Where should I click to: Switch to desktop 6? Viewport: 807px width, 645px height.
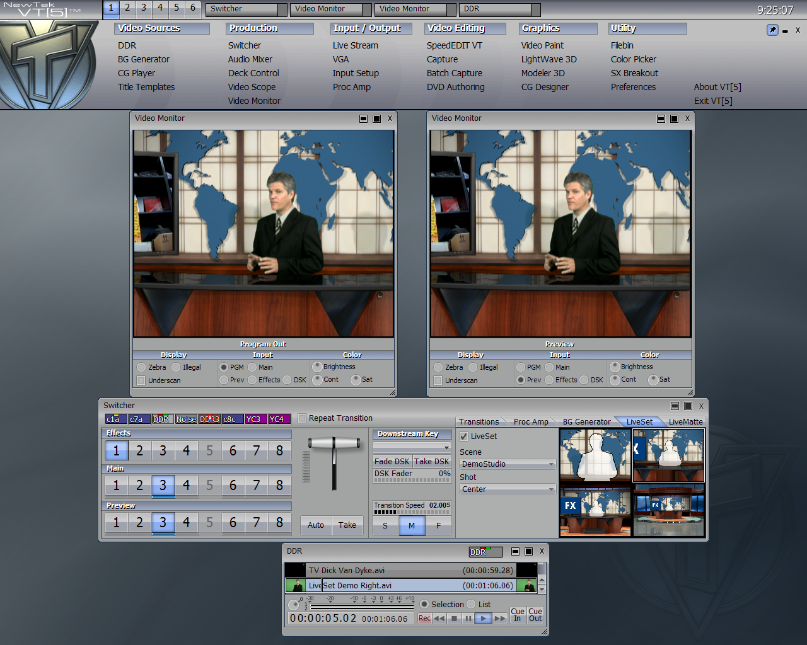click(x=193, y=8)
